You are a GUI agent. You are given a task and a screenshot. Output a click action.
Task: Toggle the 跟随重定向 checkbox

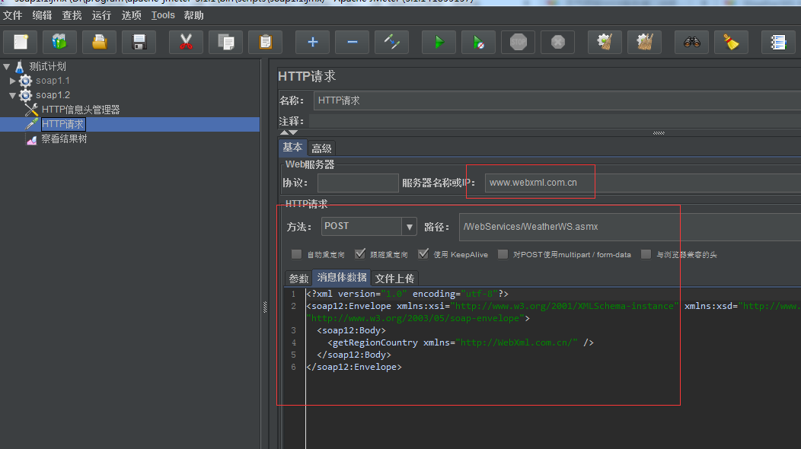point(360,254)
